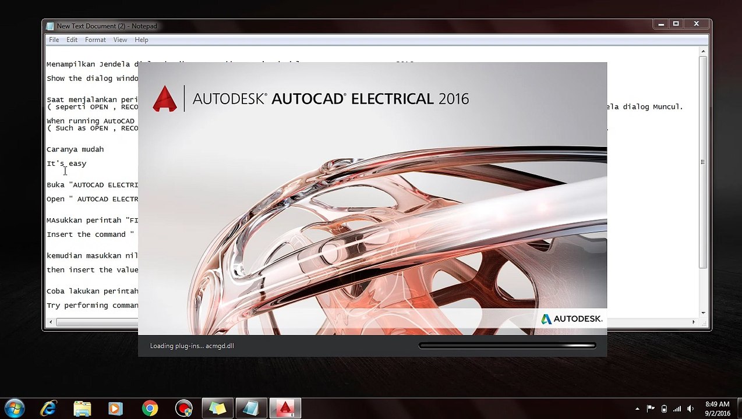Click the Autodesk logo on splash screen
This screenshot has width=742, height=419.
click(x=571, y=319)
